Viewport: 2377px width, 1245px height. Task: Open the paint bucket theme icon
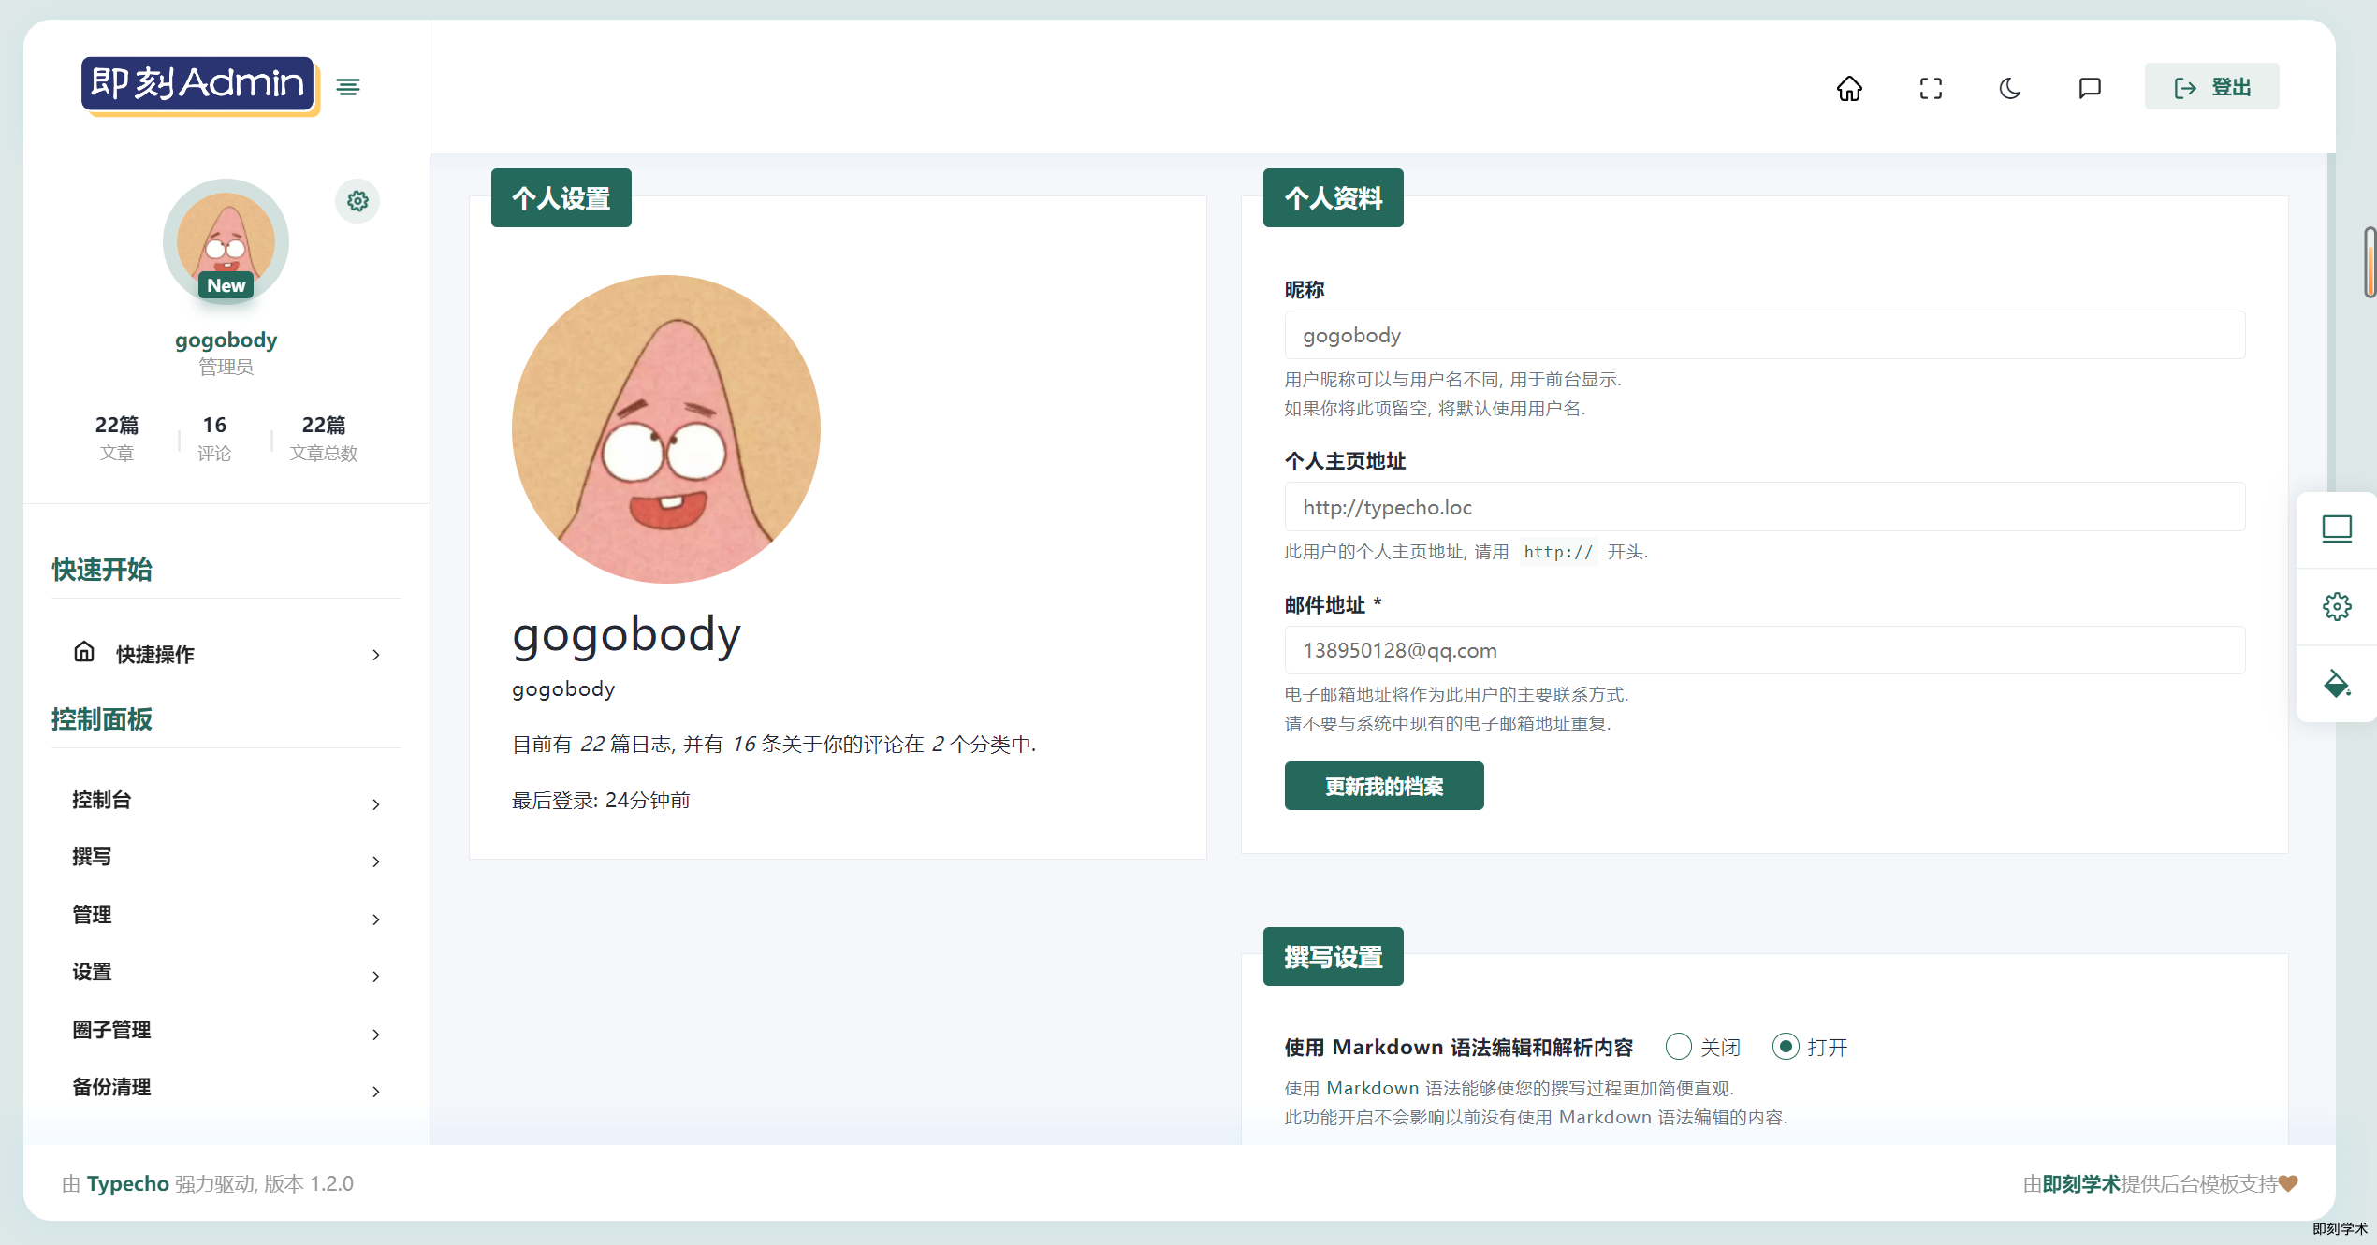[2337, 683]
